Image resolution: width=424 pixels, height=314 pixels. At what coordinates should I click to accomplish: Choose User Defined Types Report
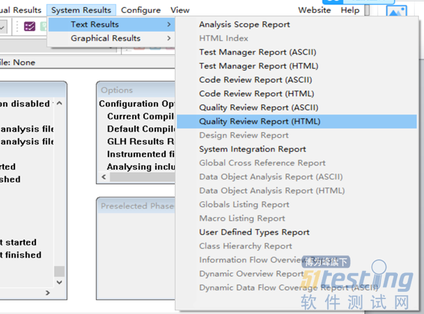coord(254,232)
